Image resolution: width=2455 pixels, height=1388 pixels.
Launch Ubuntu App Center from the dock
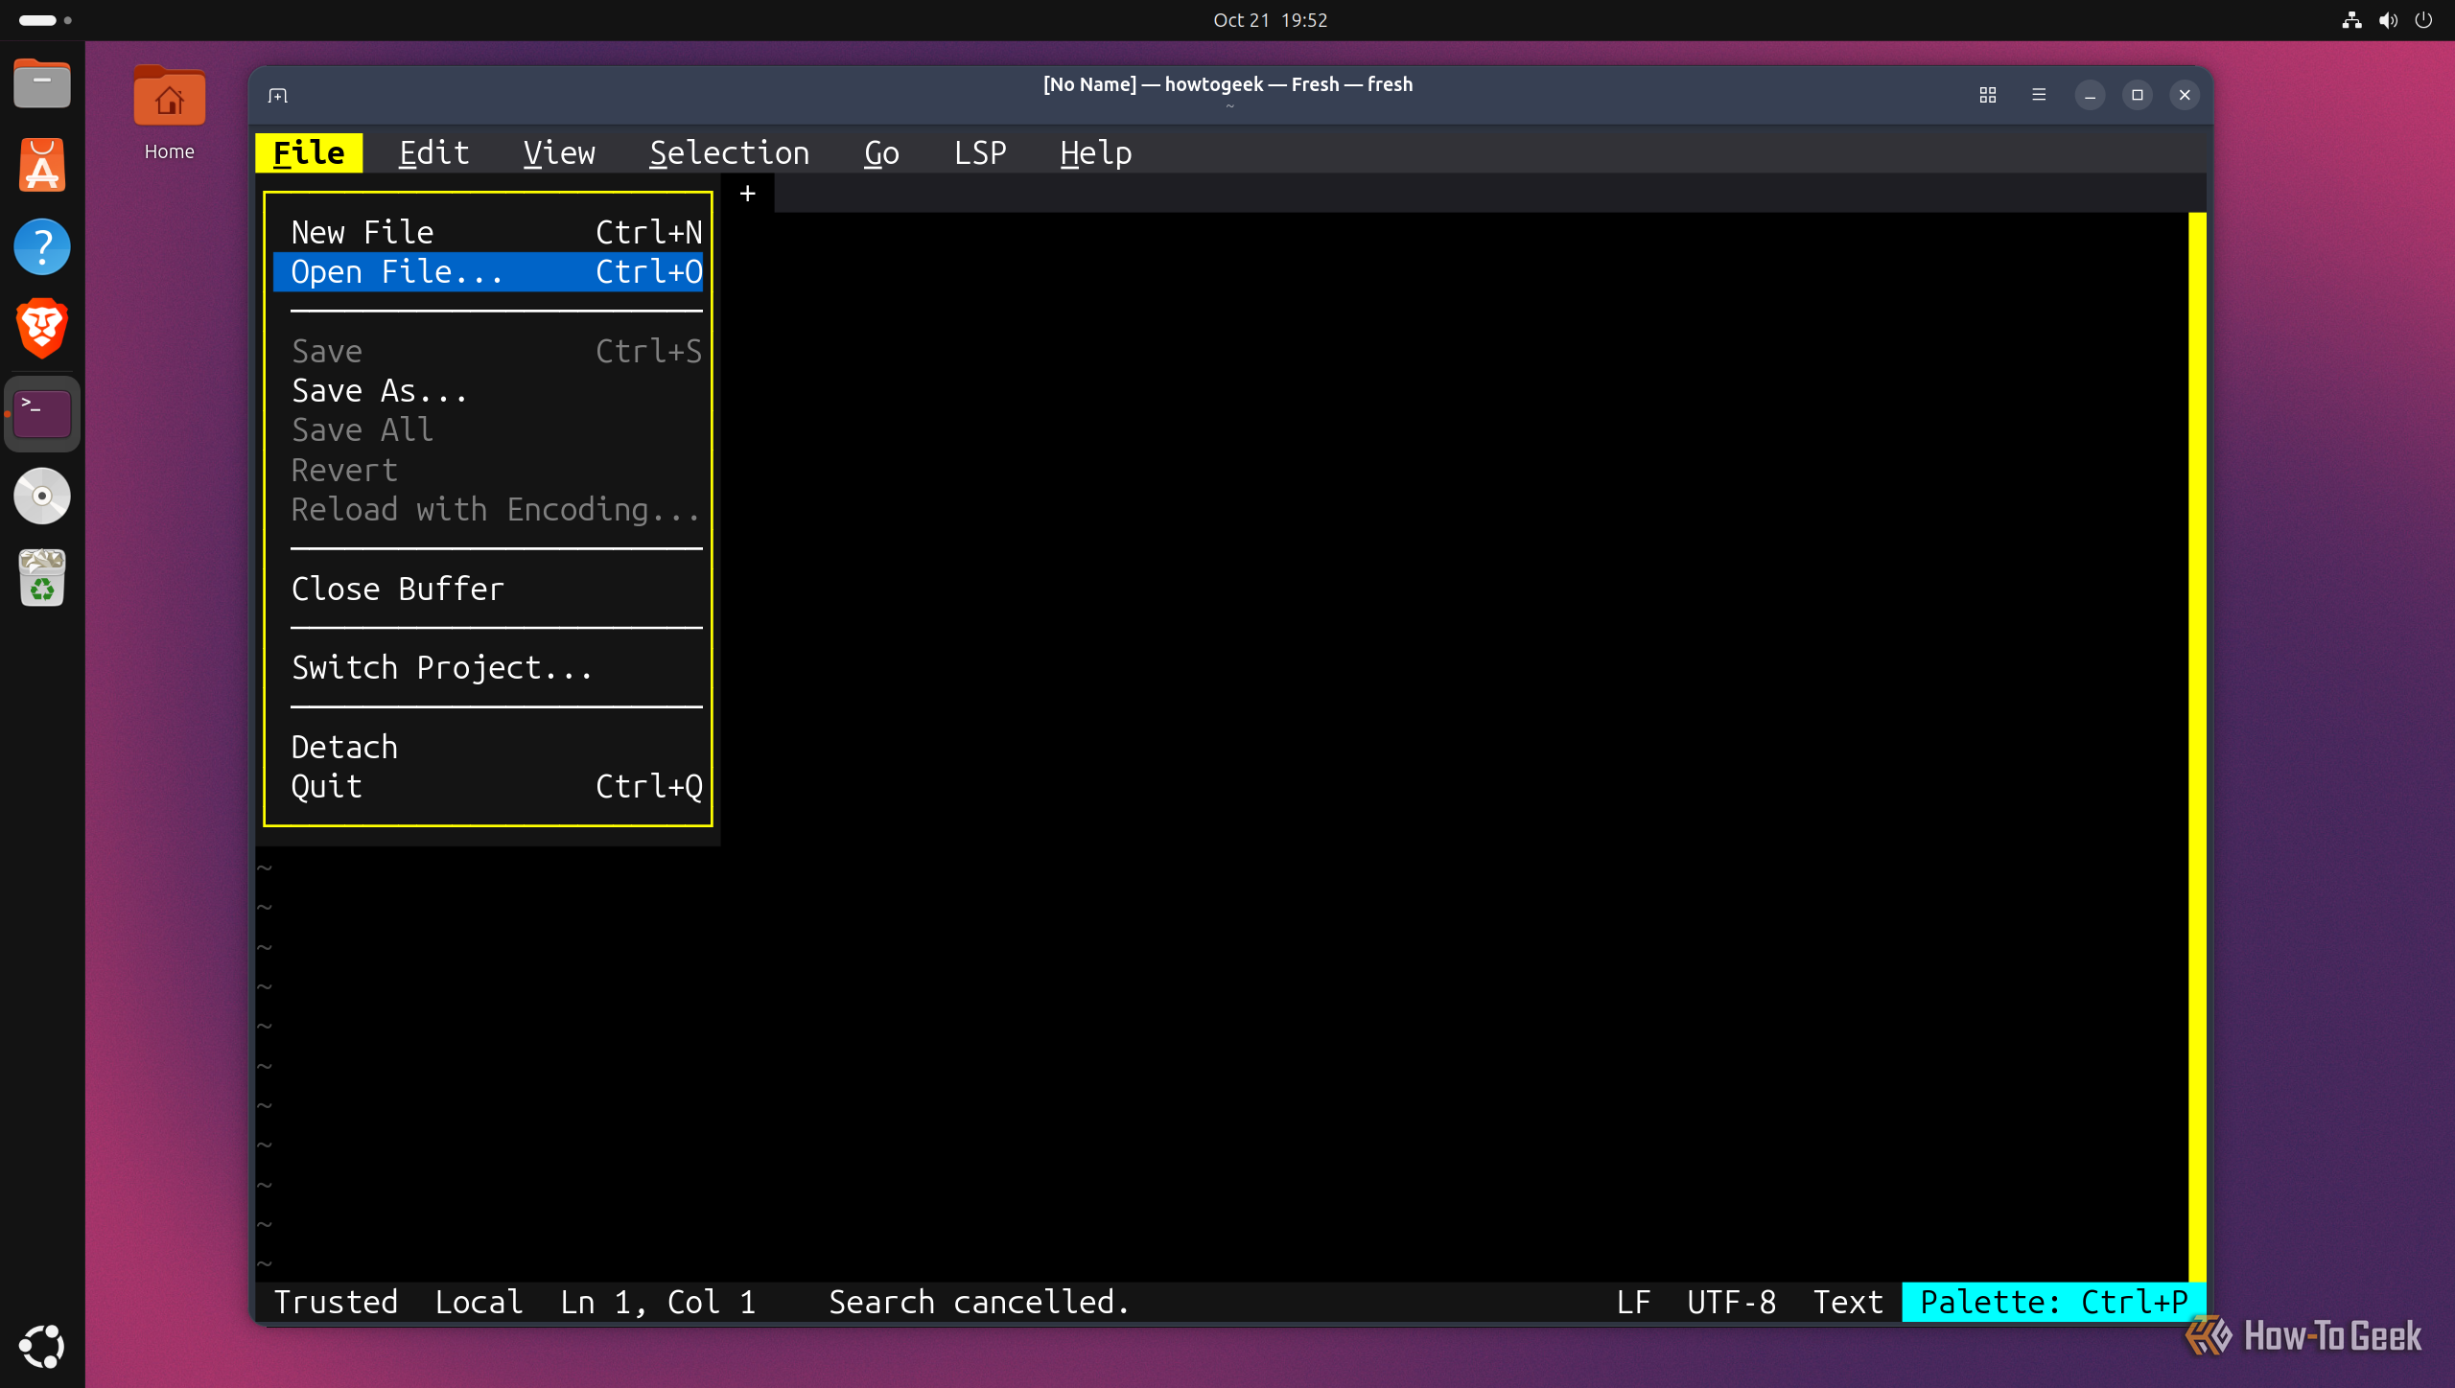coord(42,165)
